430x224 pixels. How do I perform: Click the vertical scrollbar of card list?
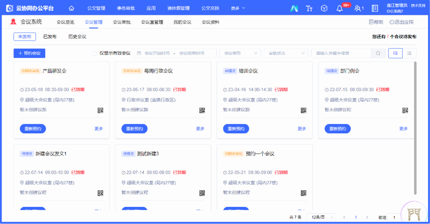coord(415,128)
